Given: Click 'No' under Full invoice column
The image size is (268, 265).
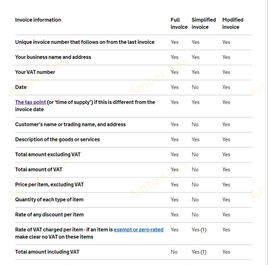Looking at the screenshot, I should tap(174, 252).
